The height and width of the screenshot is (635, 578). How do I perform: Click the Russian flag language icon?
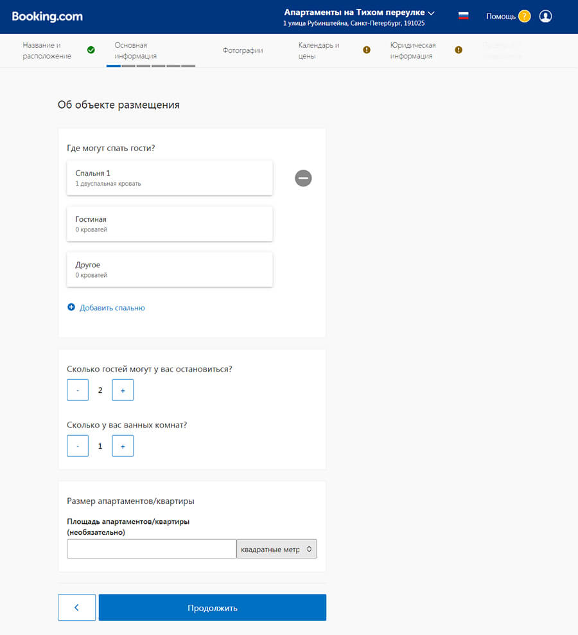pyautogui.click(x=463, y=16)
